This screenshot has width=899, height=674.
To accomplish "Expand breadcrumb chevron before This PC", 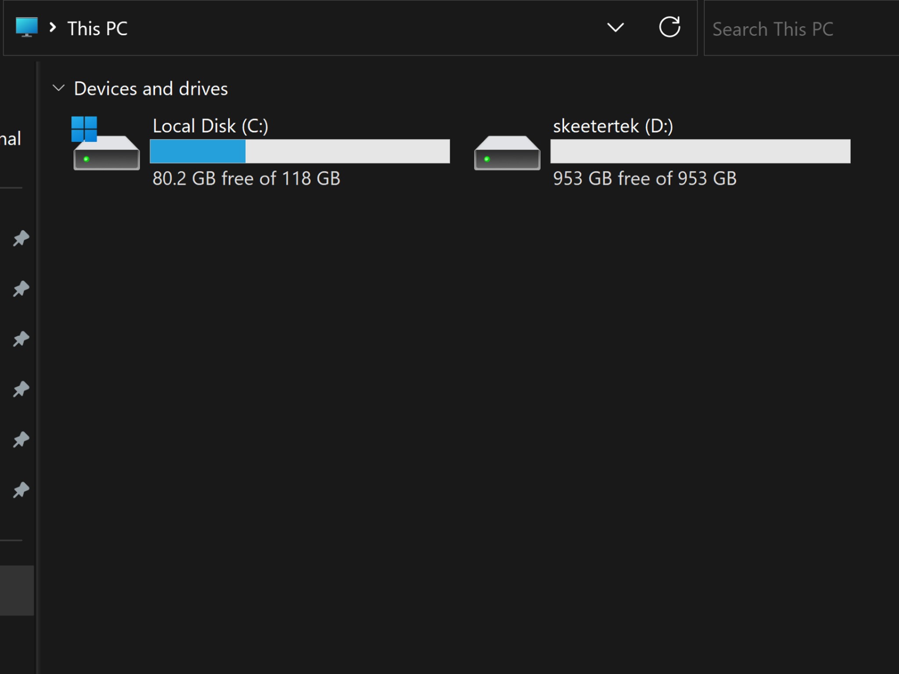I will click(x=53, y=28).
